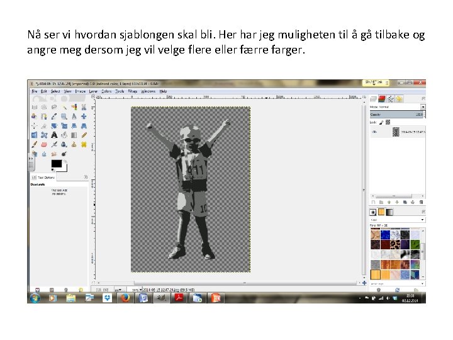Screen dimensions: 453x340
Task: Select the Move tool
Action: [84, 116]
